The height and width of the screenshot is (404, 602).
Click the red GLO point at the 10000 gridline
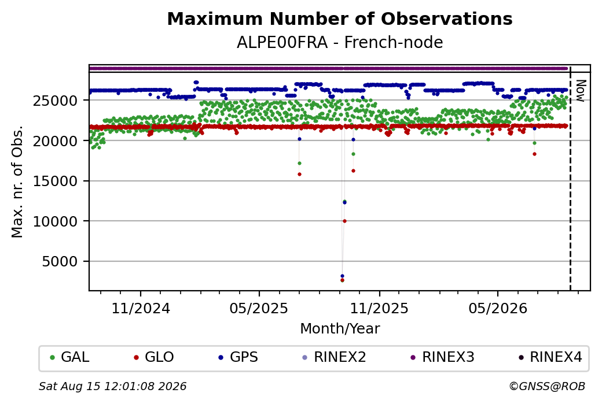coord(345,221)
